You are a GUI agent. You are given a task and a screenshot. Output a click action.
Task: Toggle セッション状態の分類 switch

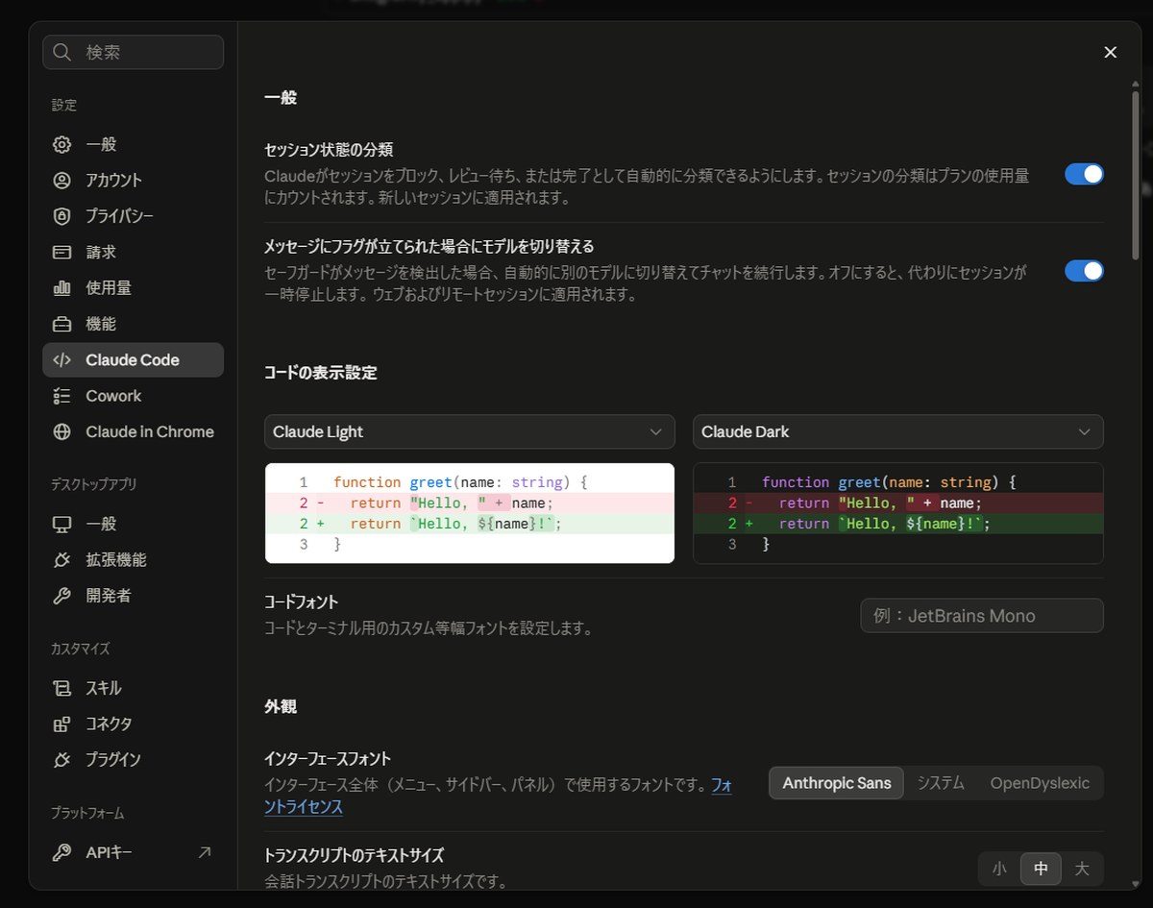[1084, 174]
